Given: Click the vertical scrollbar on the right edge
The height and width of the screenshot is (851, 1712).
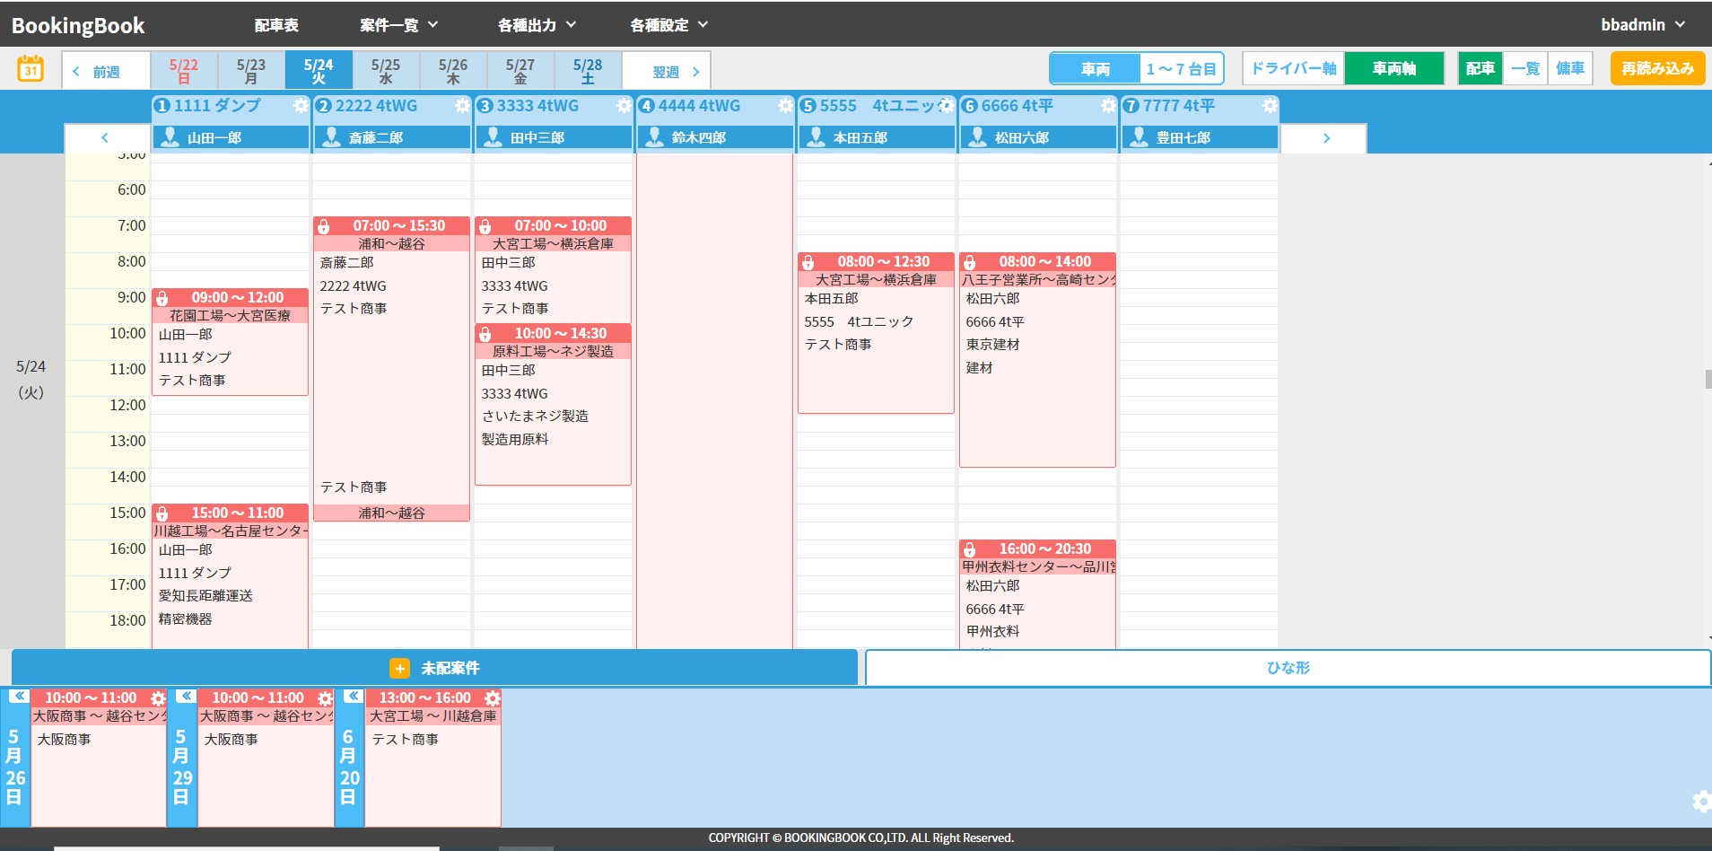Looking at the screenshot, I should pyautogui.click(x=1707, y=377).
